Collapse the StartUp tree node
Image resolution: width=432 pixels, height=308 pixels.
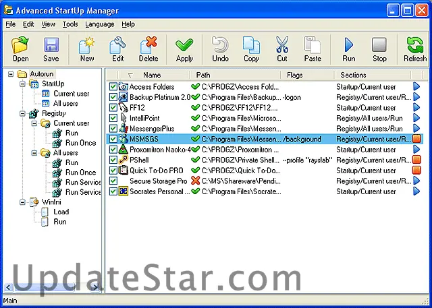(x=22, y=84)
